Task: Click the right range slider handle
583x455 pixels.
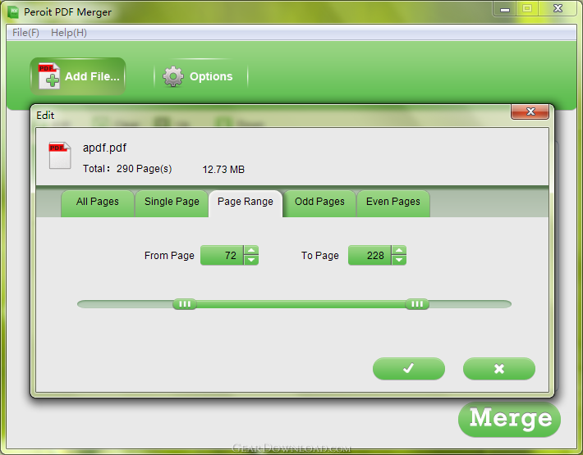Action: (x=417, y=304)
